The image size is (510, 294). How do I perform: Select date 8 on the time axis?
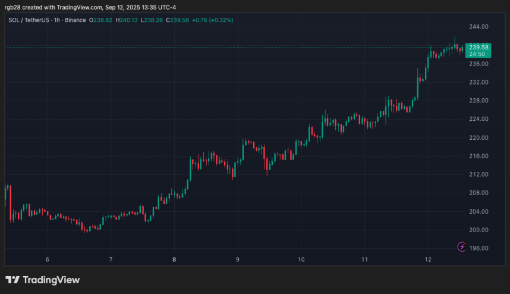174,259
